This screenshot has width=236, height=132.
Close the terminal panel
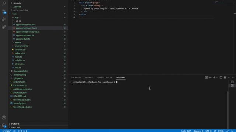click(x=233, y=77)
